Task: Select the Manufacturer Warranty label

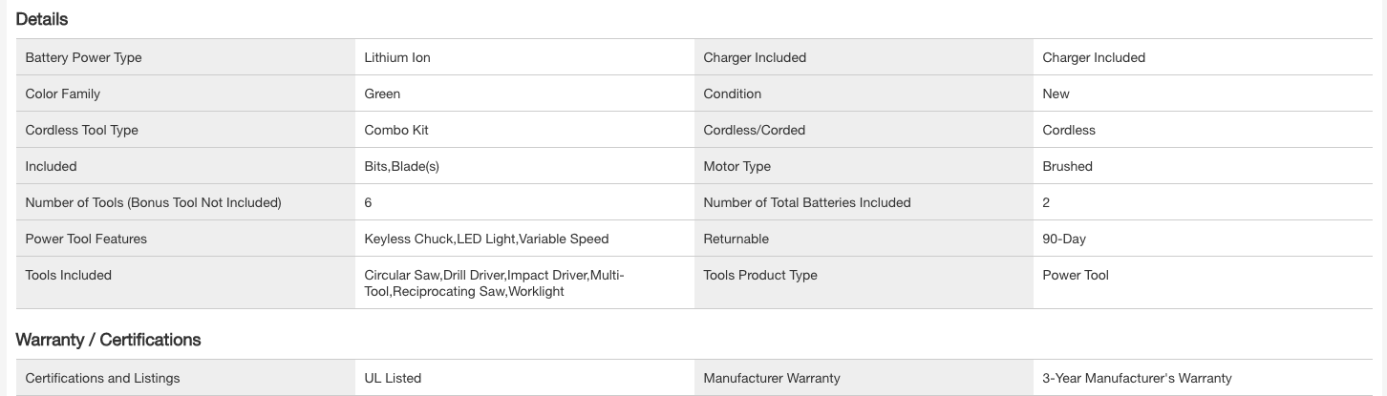Action: pyautogui.click(x=771, y=378)
